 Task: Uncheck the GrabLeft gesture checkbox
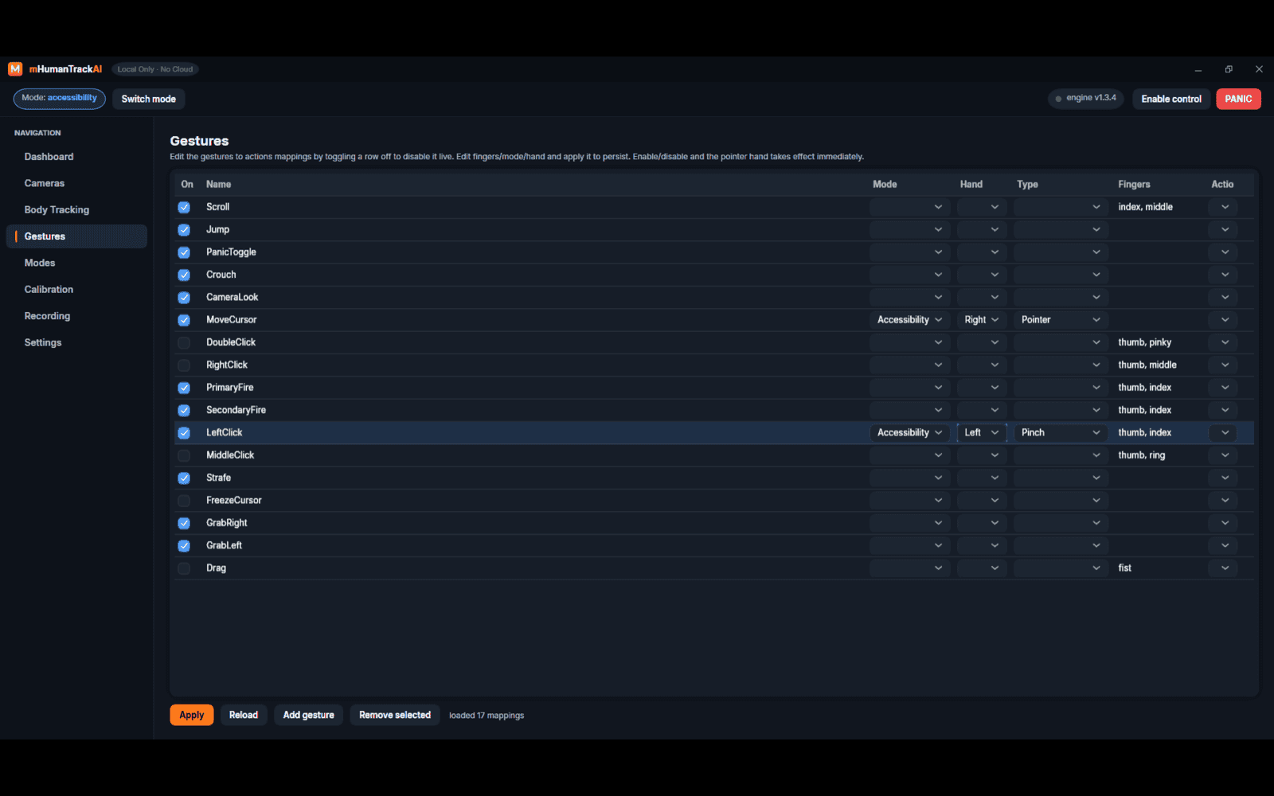(x=184, y=545)
